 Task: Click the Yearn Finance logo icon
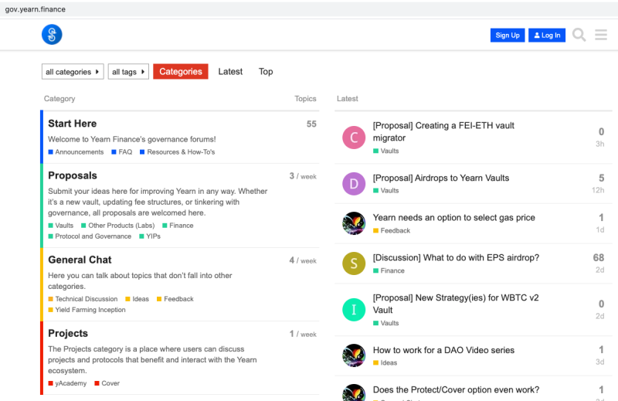52,35
